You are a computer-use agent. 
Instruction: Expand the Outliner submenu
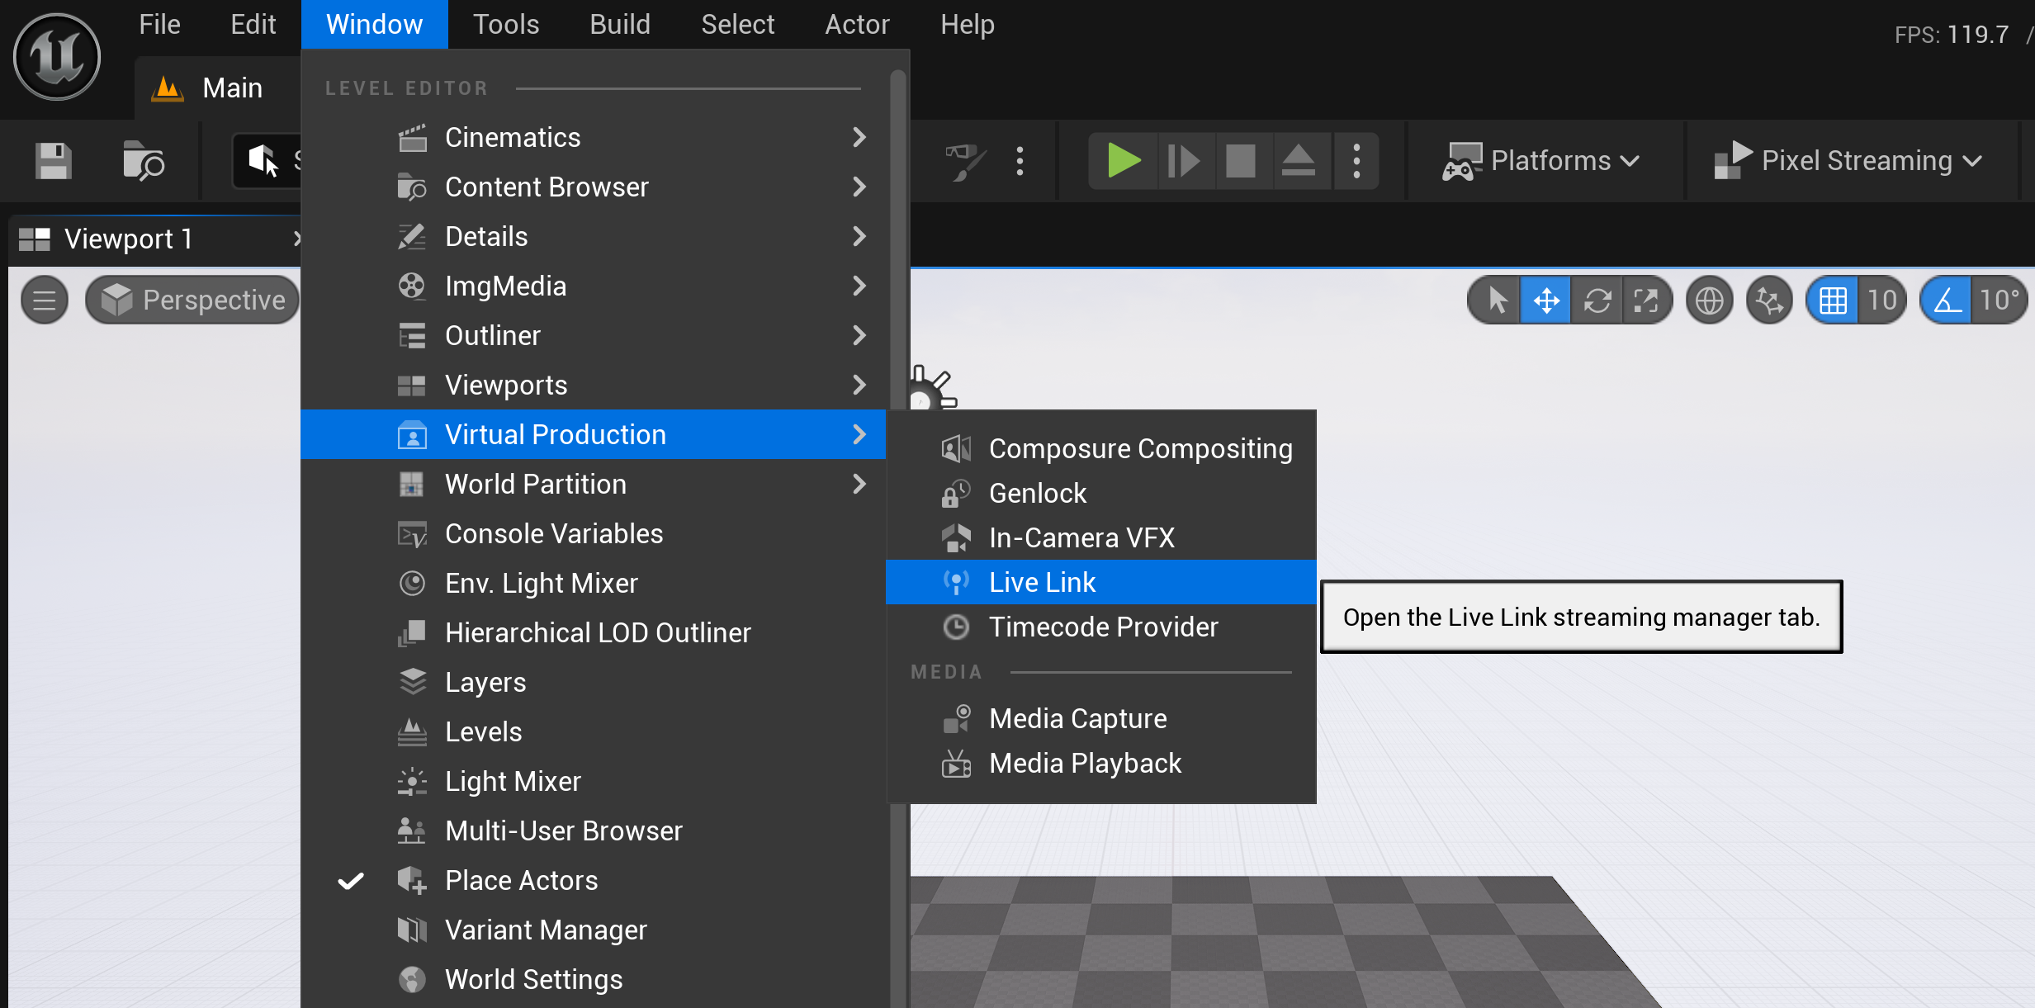pos(594,335)
